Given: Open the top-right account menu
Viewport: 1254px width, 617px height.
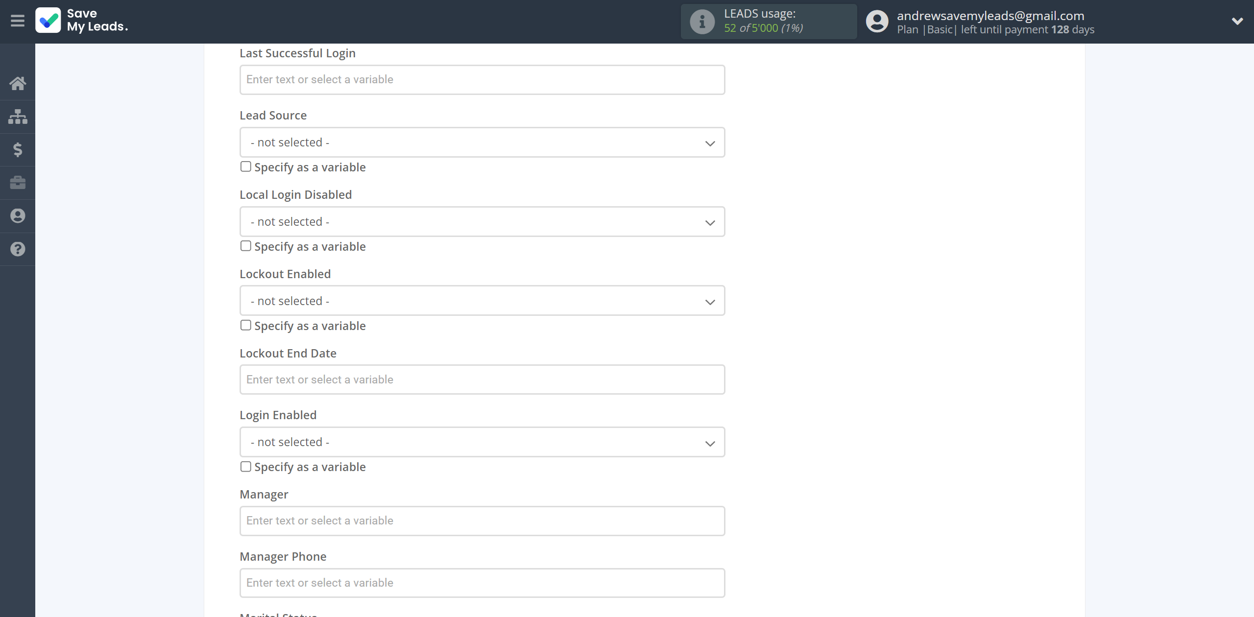Looking at the screenshot, I should pos(1234,22).
